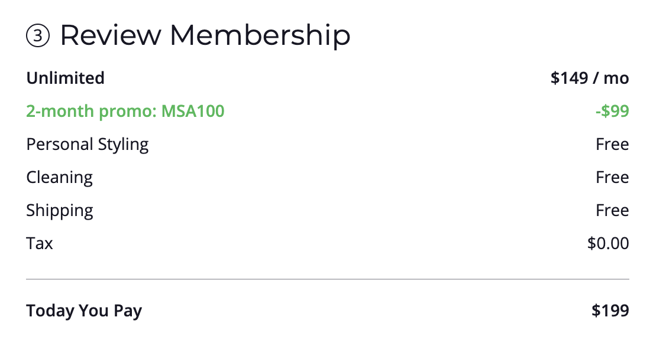Select the MSA100 promo code text
Screen dimensions: 653x353
193,111
